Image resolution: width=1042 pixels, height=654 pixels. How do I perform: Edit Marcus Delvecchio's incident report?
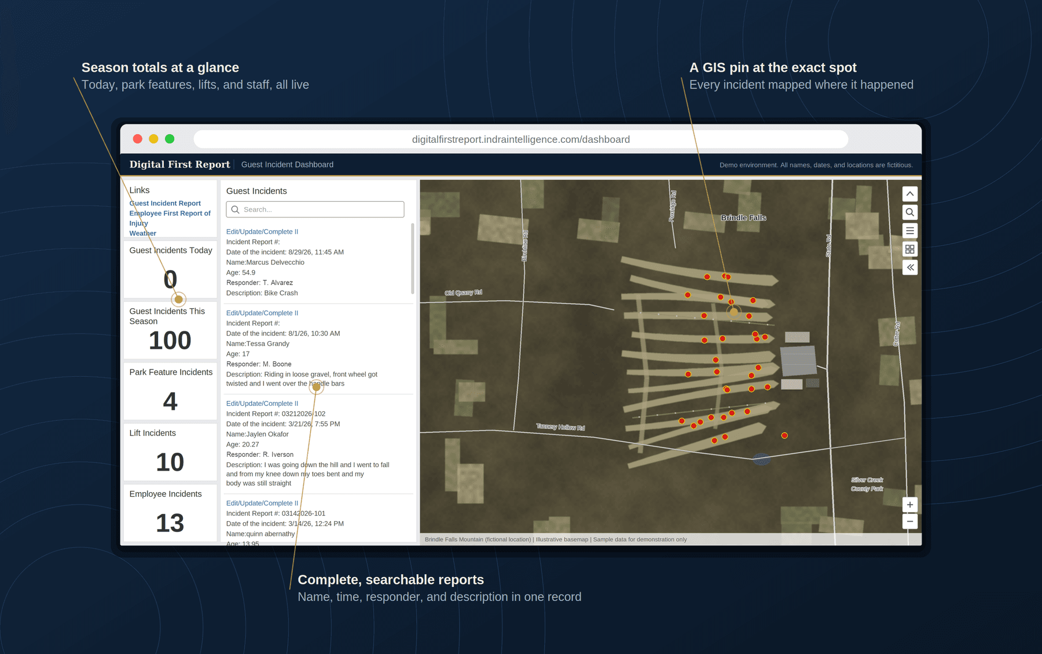(x=262, y=231)
